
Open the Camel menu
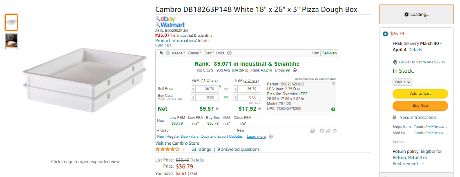coord(195,53)
